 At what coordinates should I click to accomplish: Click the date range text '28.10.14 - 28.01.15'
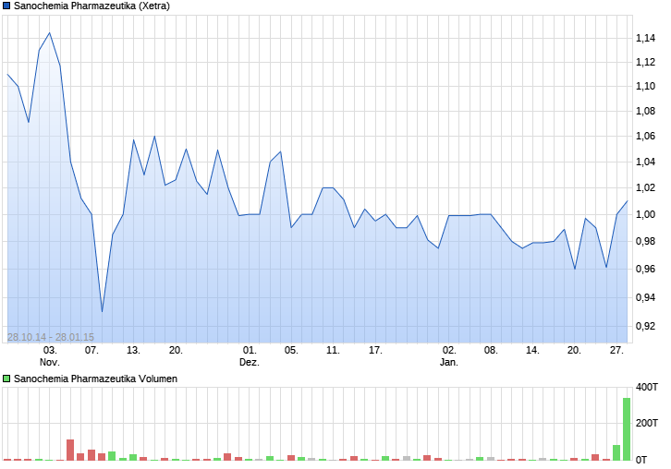point(51,337)
